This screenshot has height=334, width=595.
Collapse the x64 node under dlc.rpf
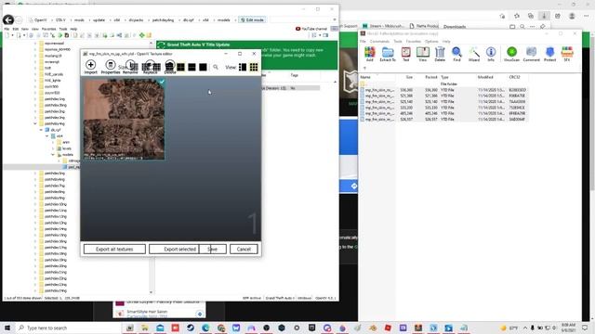(x=47, y=136)
